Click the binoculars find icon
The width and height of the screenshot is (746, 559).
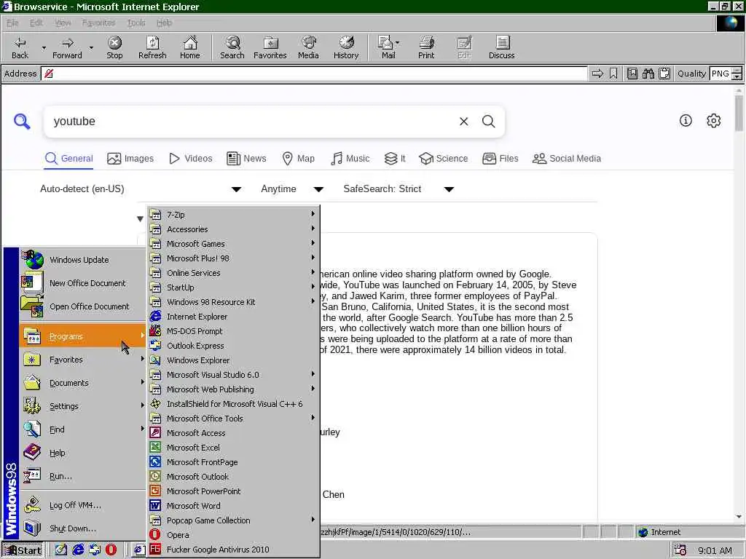pyautogui.click(x=648, y=74)
